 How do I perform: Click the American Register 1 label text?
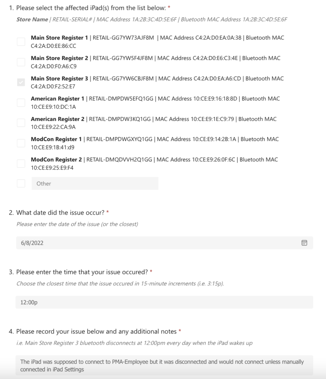point(57,99)
